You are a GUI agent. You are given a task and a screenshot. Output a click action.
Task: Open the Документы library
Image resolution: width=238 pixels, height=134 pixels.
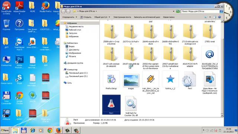72,50
